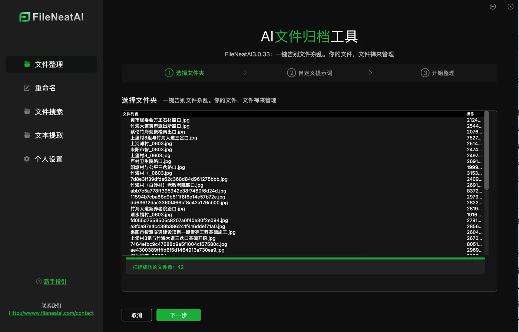The width and height of the screenshot is (519, 332).
Task: Click the question mark icon beside 新手指引
Action: pyautogui.click(x=39, y=281)
